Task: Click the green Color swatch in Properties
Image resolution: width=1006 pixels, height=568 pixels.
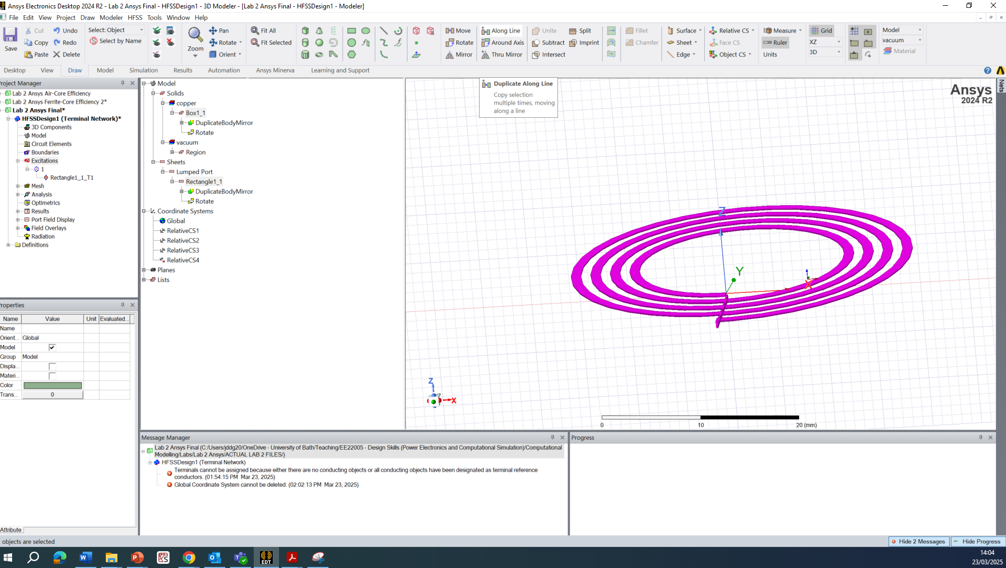Action: tap(52, 386)
